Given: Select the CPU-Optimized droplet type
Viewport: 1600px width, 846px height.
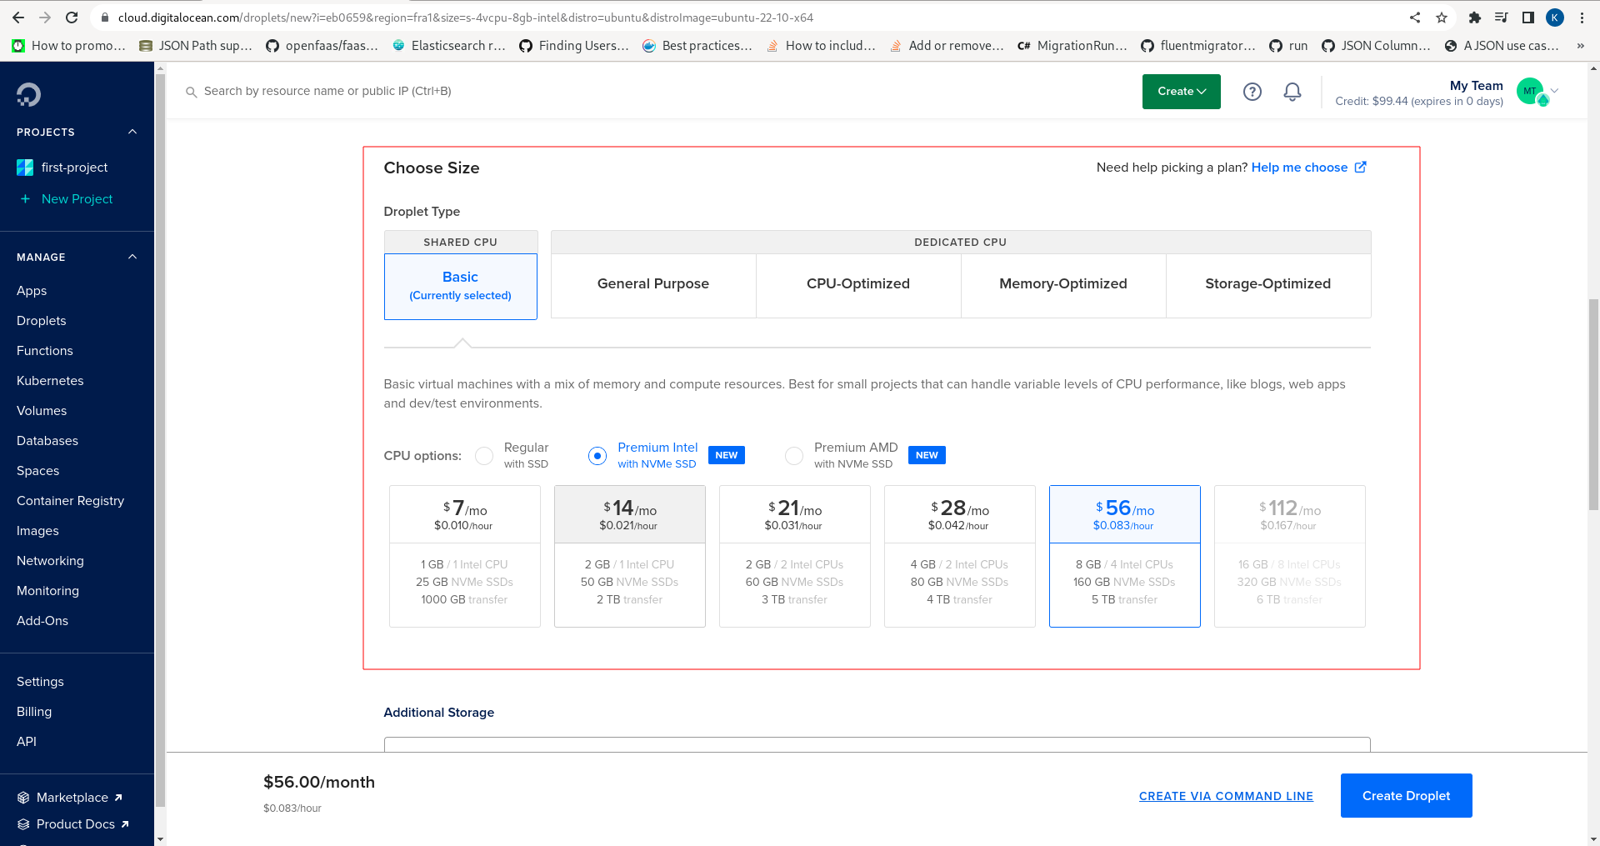Looking at the screenshot, I should coord(858,284).
